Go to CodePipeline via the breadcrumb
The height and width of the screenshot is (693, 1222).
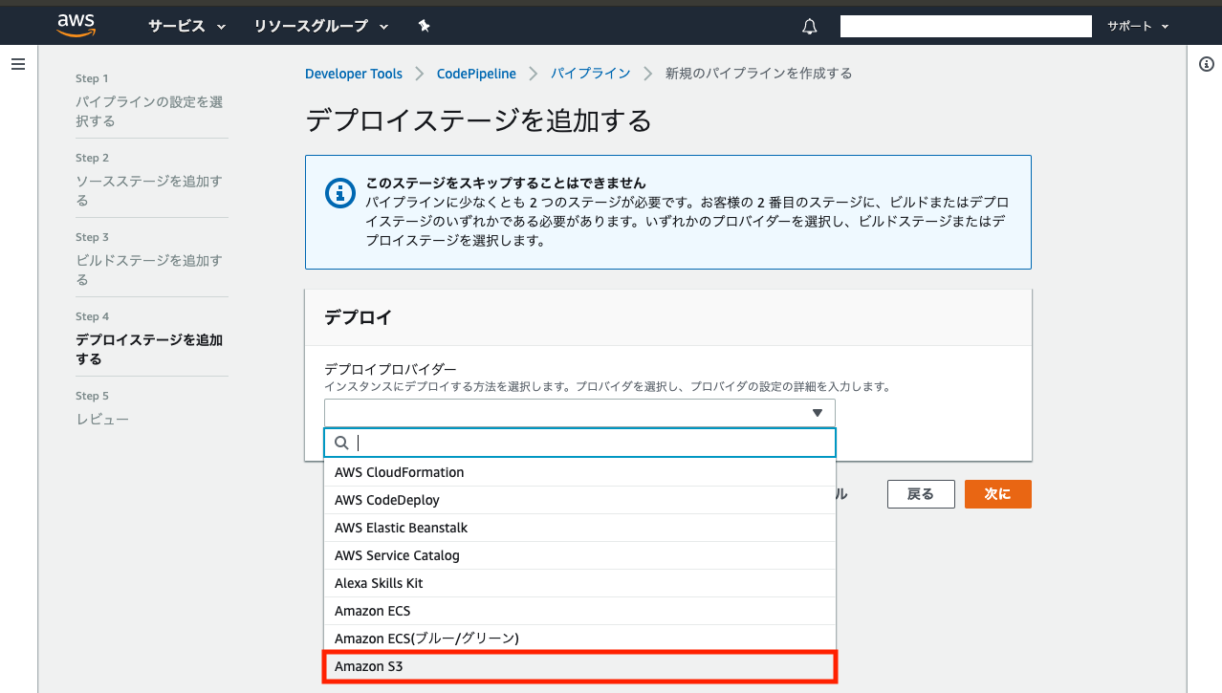point(475,73)
